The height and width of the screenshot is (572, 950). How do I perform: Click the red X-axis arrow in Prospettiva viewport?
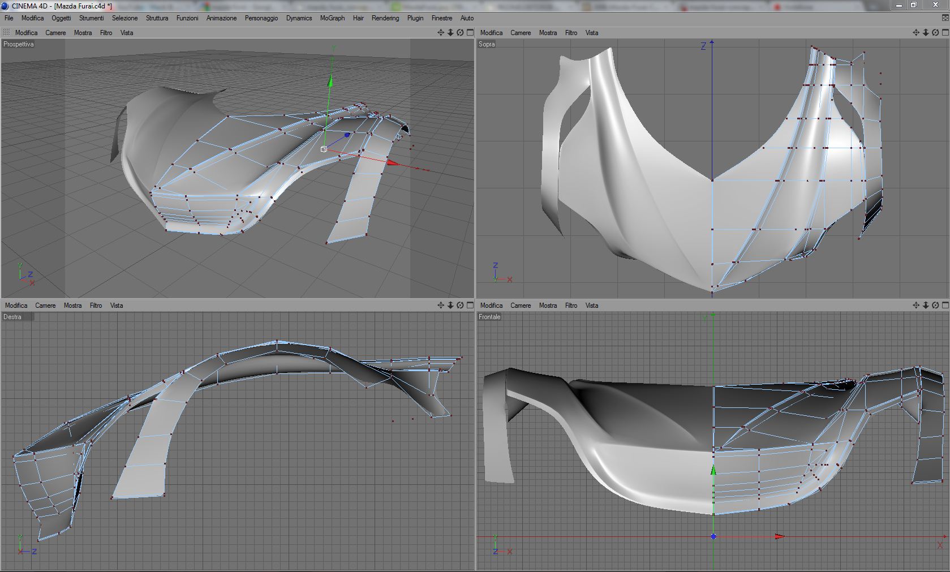pyautogui.click(x=393, y=163)
